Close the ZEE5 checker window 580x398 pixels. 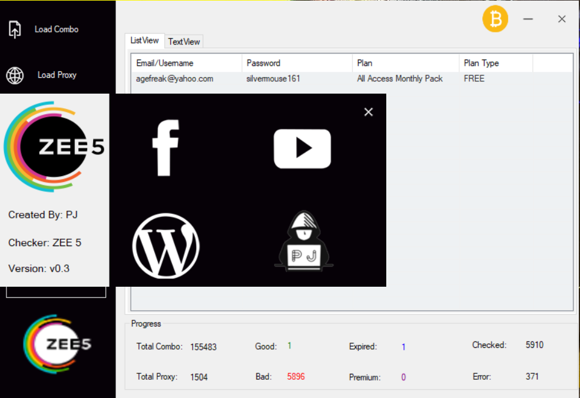(x=562, y=19)
